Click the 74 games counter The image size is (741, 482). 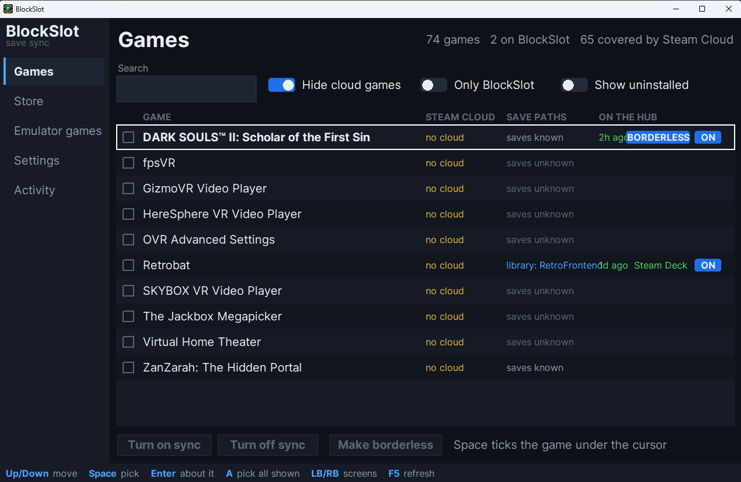[453, 40]
